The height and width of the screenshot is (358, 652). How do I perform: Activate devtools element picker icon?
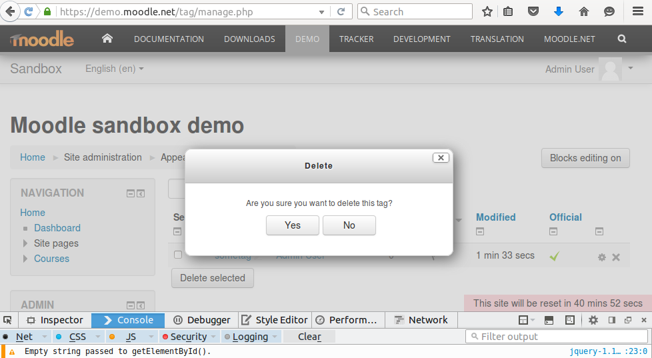7,320
